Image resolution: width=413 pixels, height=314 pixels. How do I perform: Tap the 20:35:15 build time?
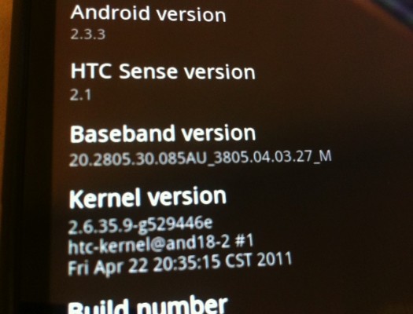click(x=186, y=263)
